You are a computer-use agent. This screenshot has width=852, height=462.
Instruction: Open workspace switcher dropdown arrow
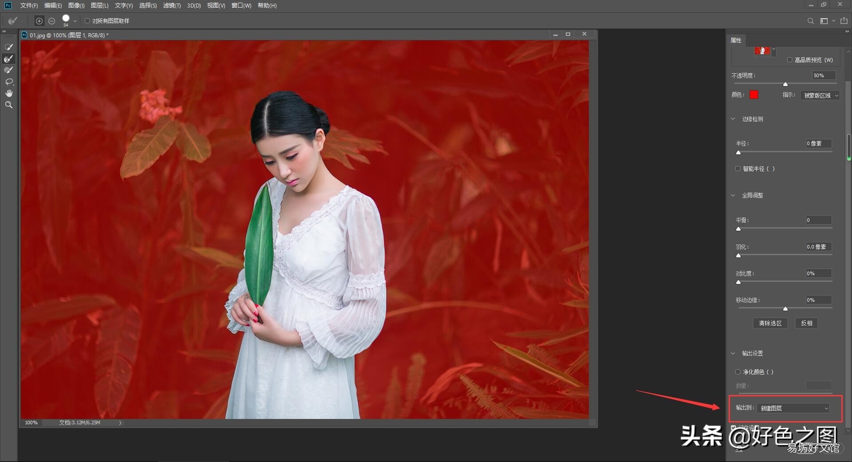coord(833,21)
